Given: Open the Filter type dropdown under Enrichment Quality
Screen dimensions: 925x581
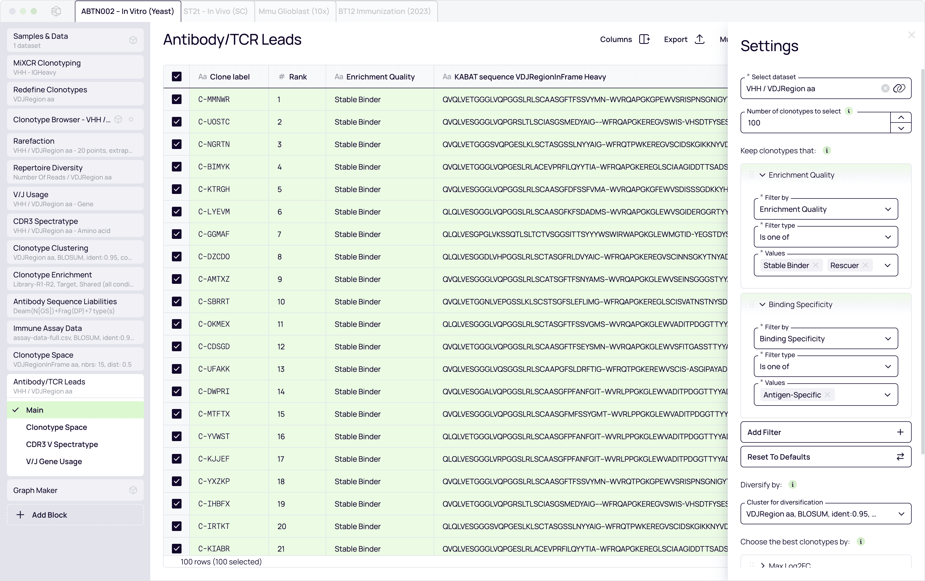Looking at the screenshot, I should click(826, 237).
